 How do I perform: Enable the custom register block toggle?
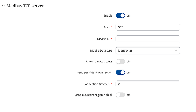[x=120, y=95]
